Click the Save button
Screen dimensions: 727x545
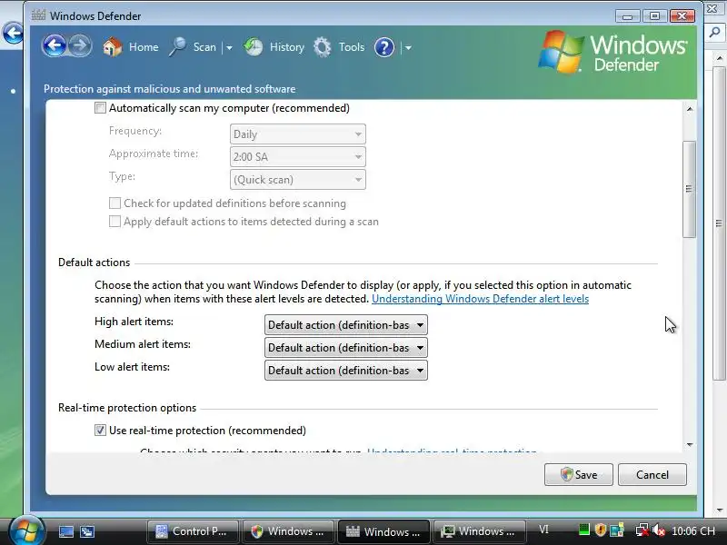coord(579,474)
